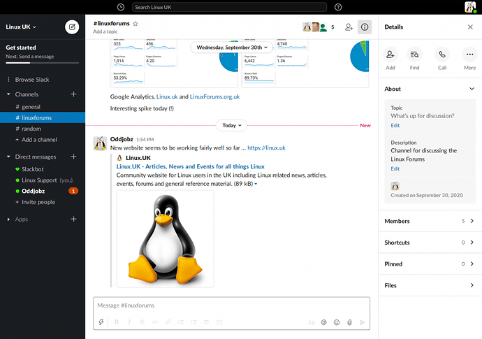482x339 pixels.
Task: Toggle blockquote formatting in composer
Action: click(206, 322)
